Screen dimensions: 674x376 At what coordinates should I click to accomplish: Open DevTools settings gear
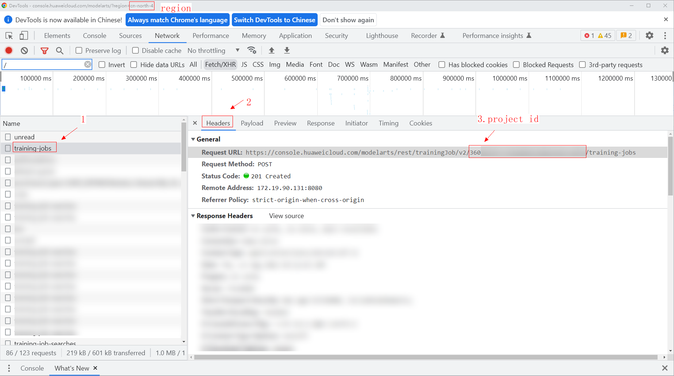[650, 35]
